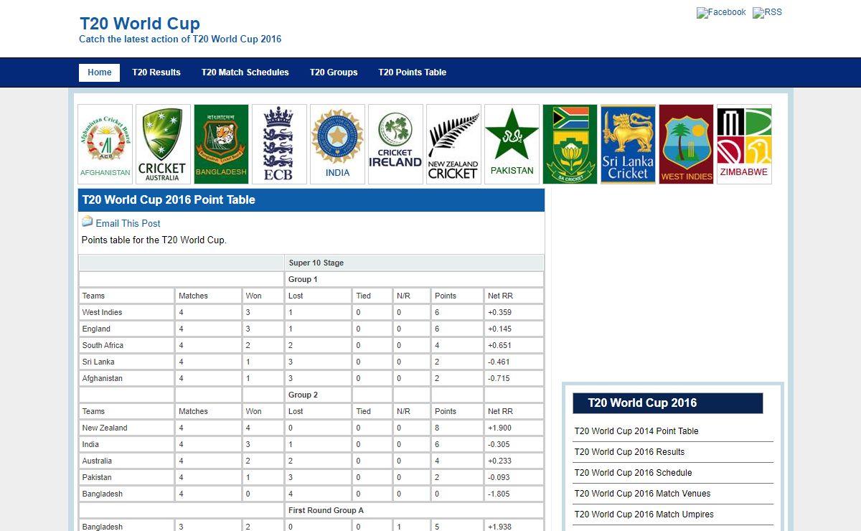This screenshot has width=861, height=531.
Task: Open T20 World Cup 2016 Match Venues link
Action: coord(642,494)
